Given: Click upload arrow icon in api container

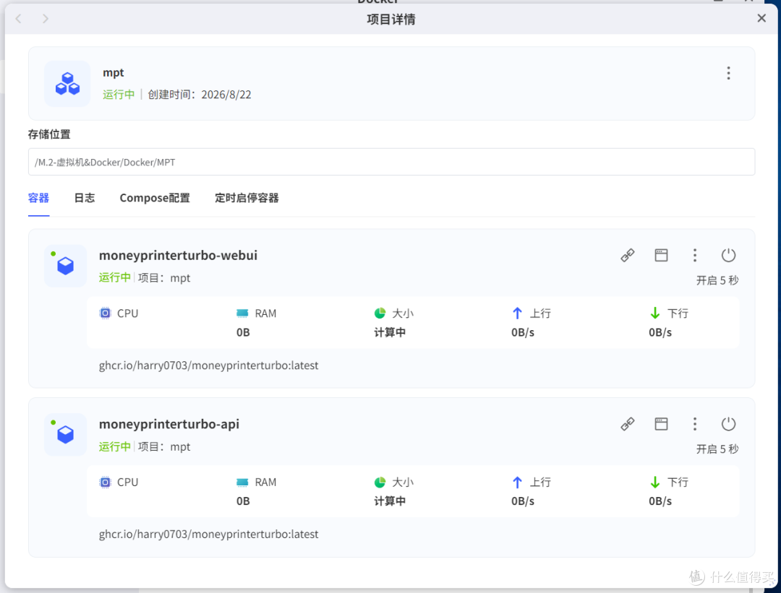Looking at the screenshot, I should pyautogui.click(x=517, y=482).
